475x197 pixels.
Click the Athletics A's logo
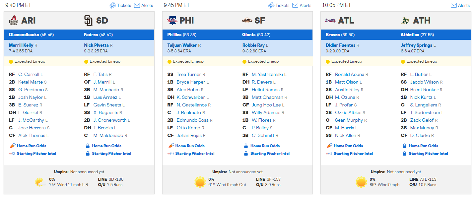tap(405, 21)
